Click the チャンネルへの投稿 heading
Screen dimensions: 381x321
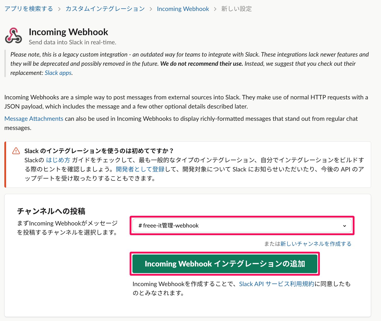coord(51,211)
